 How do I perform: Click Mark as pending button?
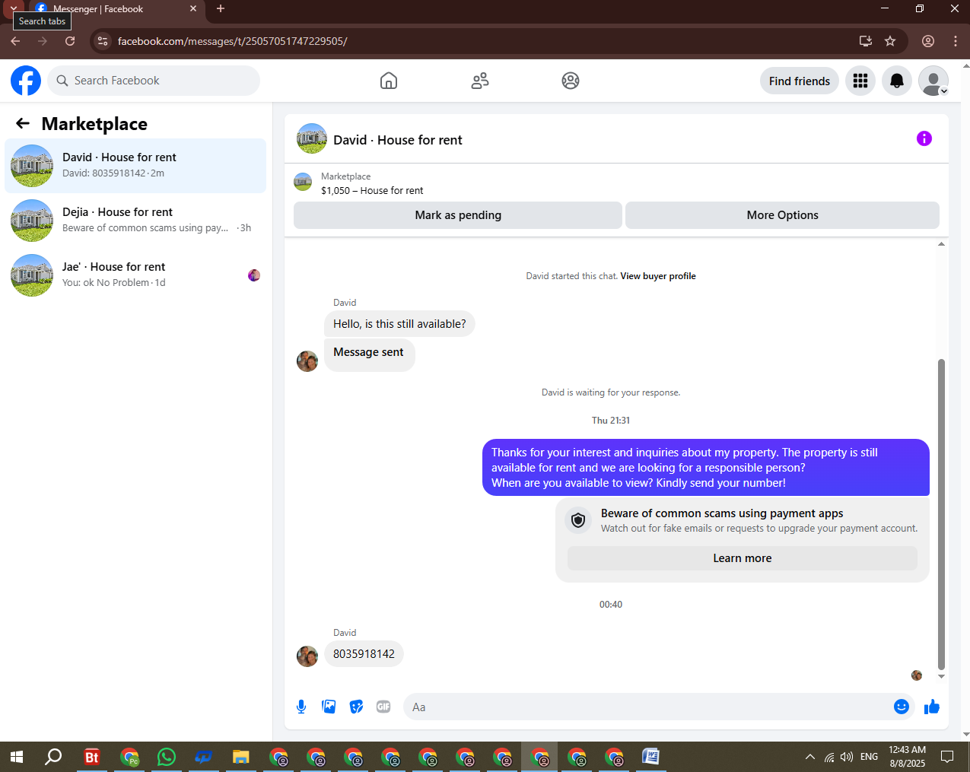(458, 215)
